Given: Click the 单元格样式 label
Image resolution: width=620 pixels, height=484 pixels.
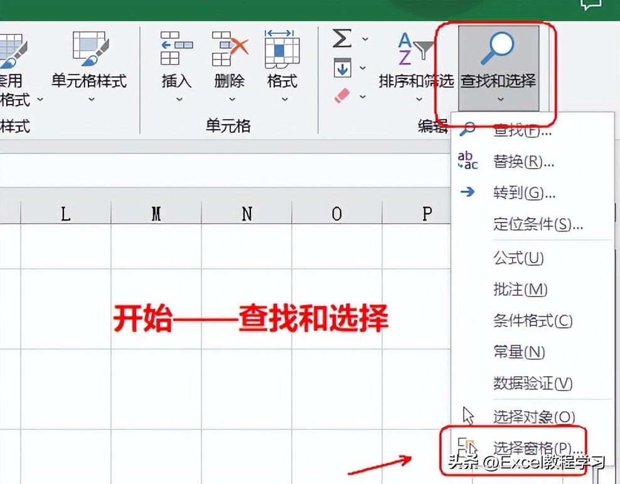Looking at the screenshot, I should (x=89, y=81).
